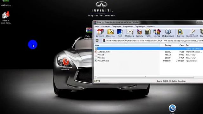Click Microsoft Access type cell
The image size is (203, 114).
(194, 52)
